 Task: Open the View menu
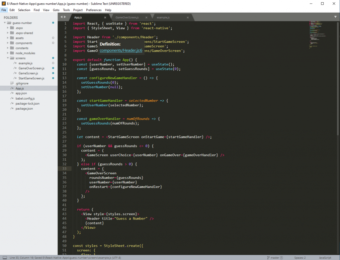[x=46, y=10]
